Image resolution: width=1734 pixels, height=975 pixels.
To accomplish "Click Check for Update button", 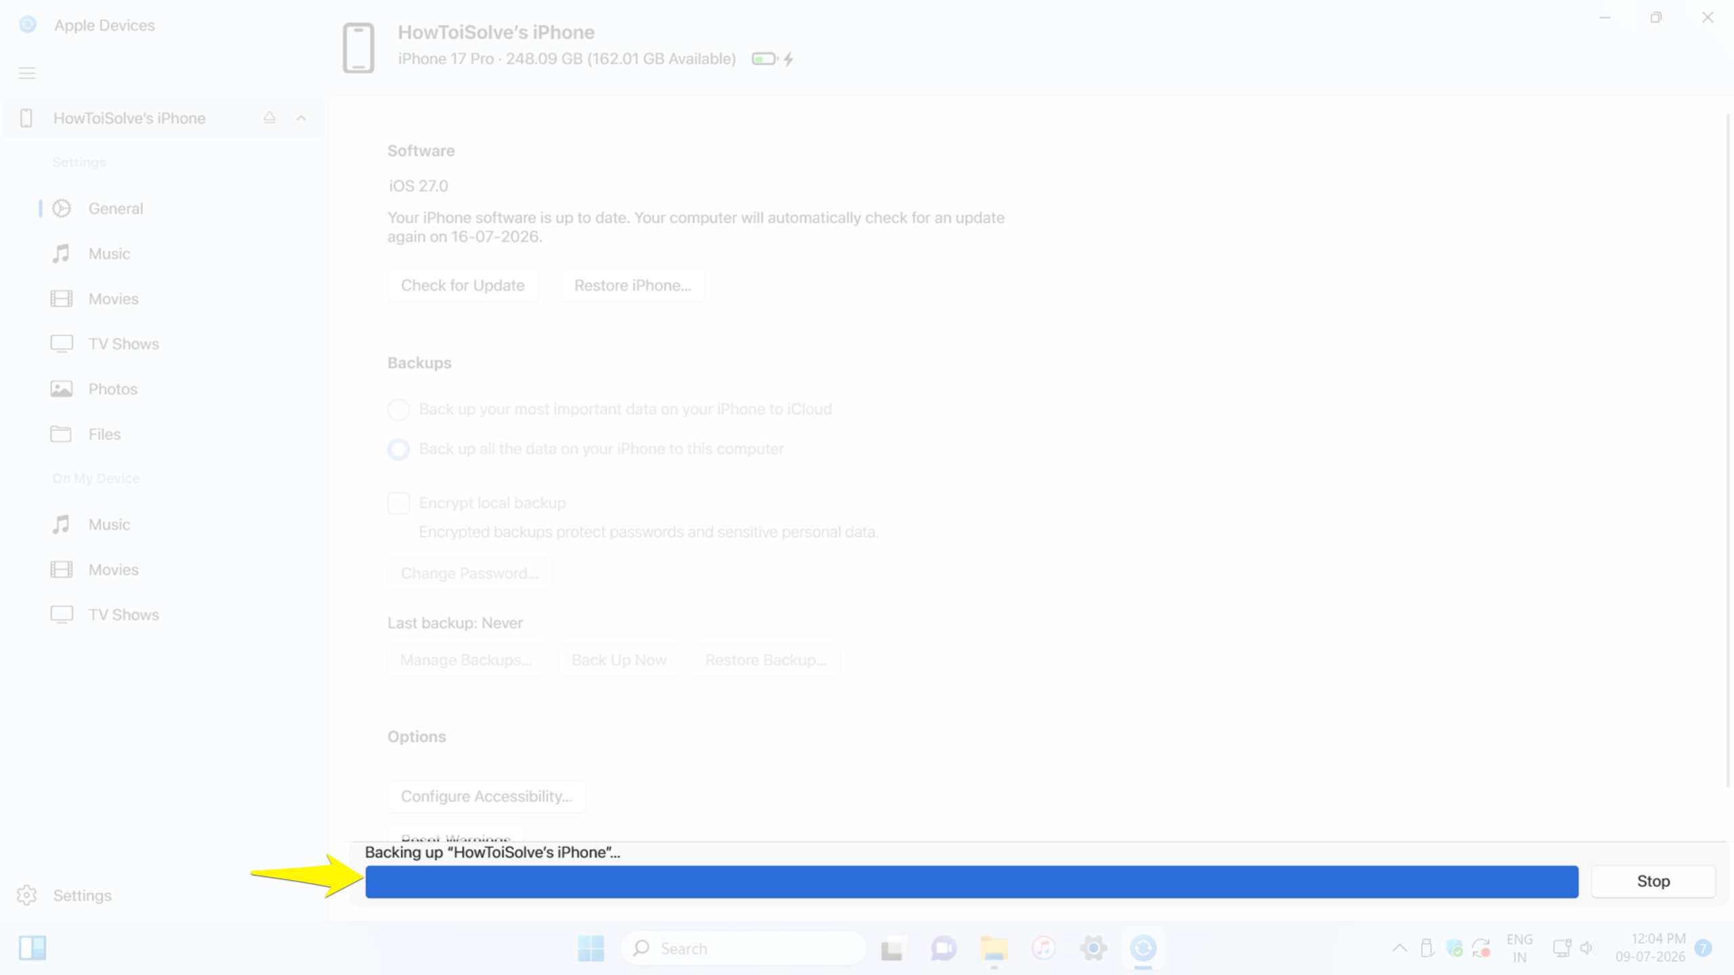I will pos(463,286).
